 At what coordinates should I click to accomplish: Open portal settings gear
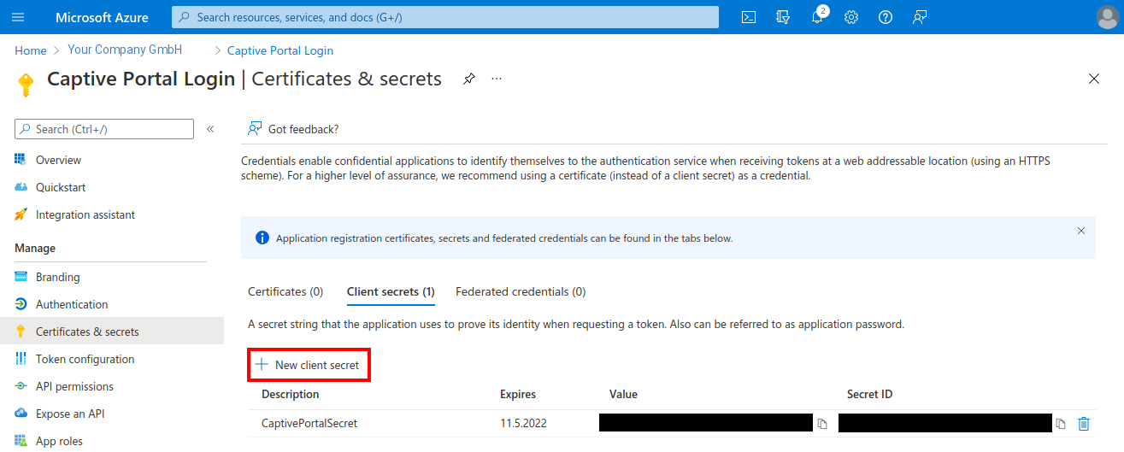click(851, 17)
